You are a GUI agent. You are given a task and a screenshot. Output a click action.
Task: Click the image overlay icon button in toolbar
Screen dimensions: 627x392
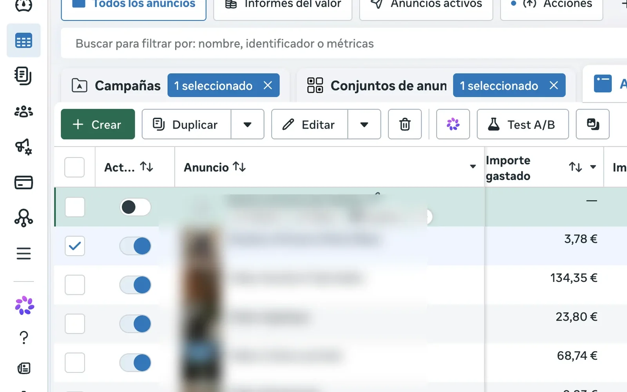click(593, 124)
